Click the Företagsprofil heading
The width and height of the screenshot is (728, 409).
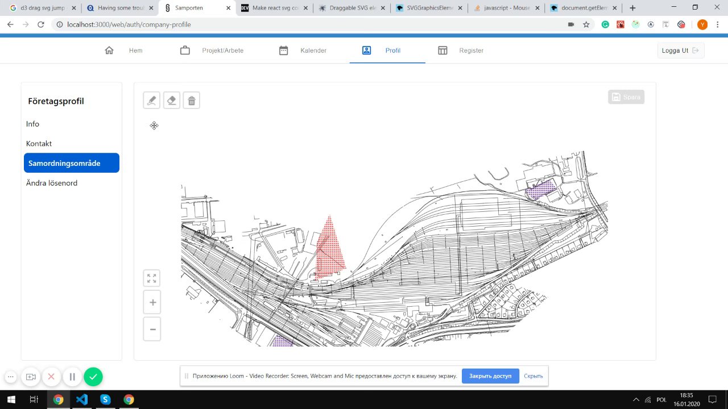[x=56, y=101]
